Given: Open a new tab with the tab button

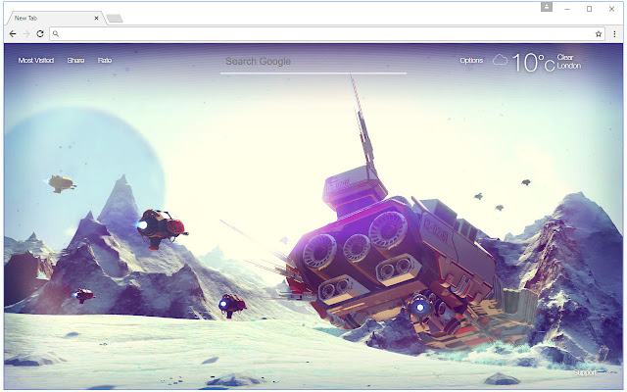Looking at the screenshot, I should click(x=116, y=19).
